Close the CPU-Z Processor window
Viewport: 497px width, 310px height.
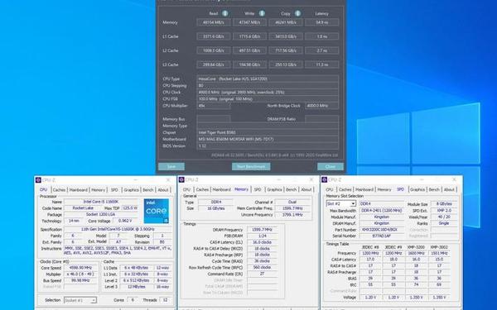click(168, 179)
